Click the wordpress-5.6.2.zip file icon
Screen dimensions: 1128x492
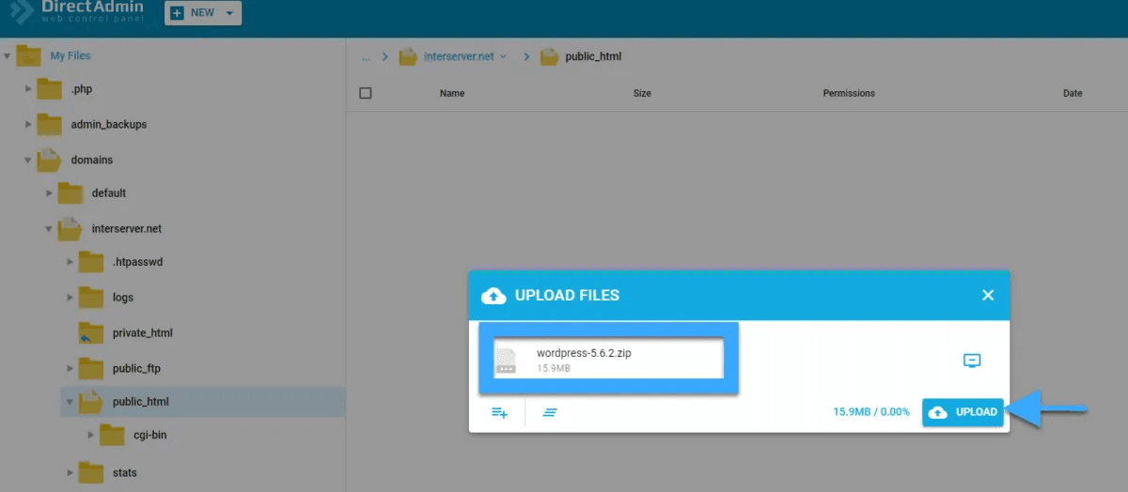pos(507,360)
